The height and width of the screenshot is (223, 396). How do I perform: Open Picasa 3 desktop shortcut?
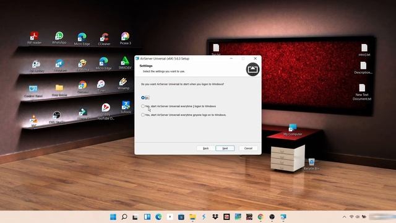[125, 38]
